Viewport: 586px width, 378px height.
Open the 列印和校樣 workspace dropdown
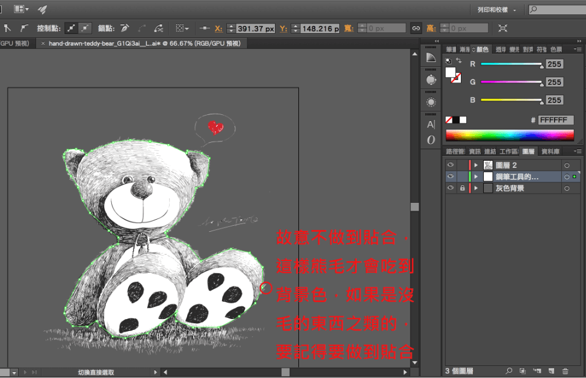pos(496,10)
